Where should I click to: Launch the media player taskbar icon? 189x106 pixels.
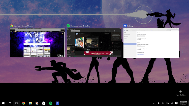[37, 103]
